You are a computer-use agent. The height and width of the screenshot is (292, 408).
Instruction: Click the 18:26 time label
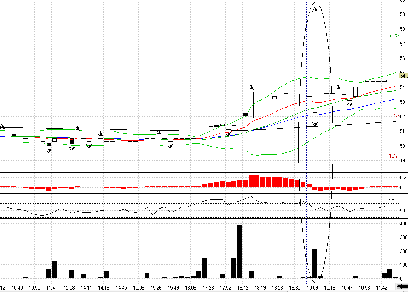(277, 287)
